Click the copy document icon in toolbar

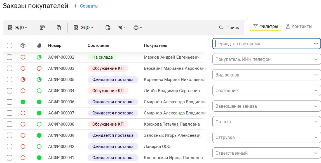coord(59,28)
